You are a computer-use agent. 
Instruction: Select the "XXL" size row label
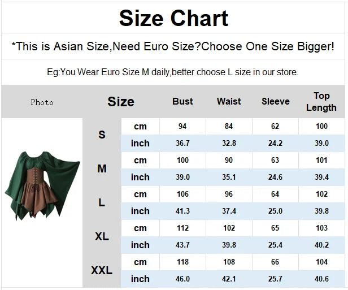[x=102, y=270]
